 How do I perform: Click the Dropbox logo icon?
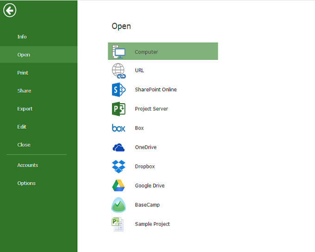point(119,166)
